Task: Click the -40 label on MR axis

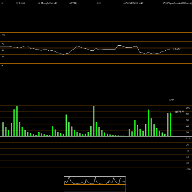Action: pyautogui.click(x=187, y=151)
